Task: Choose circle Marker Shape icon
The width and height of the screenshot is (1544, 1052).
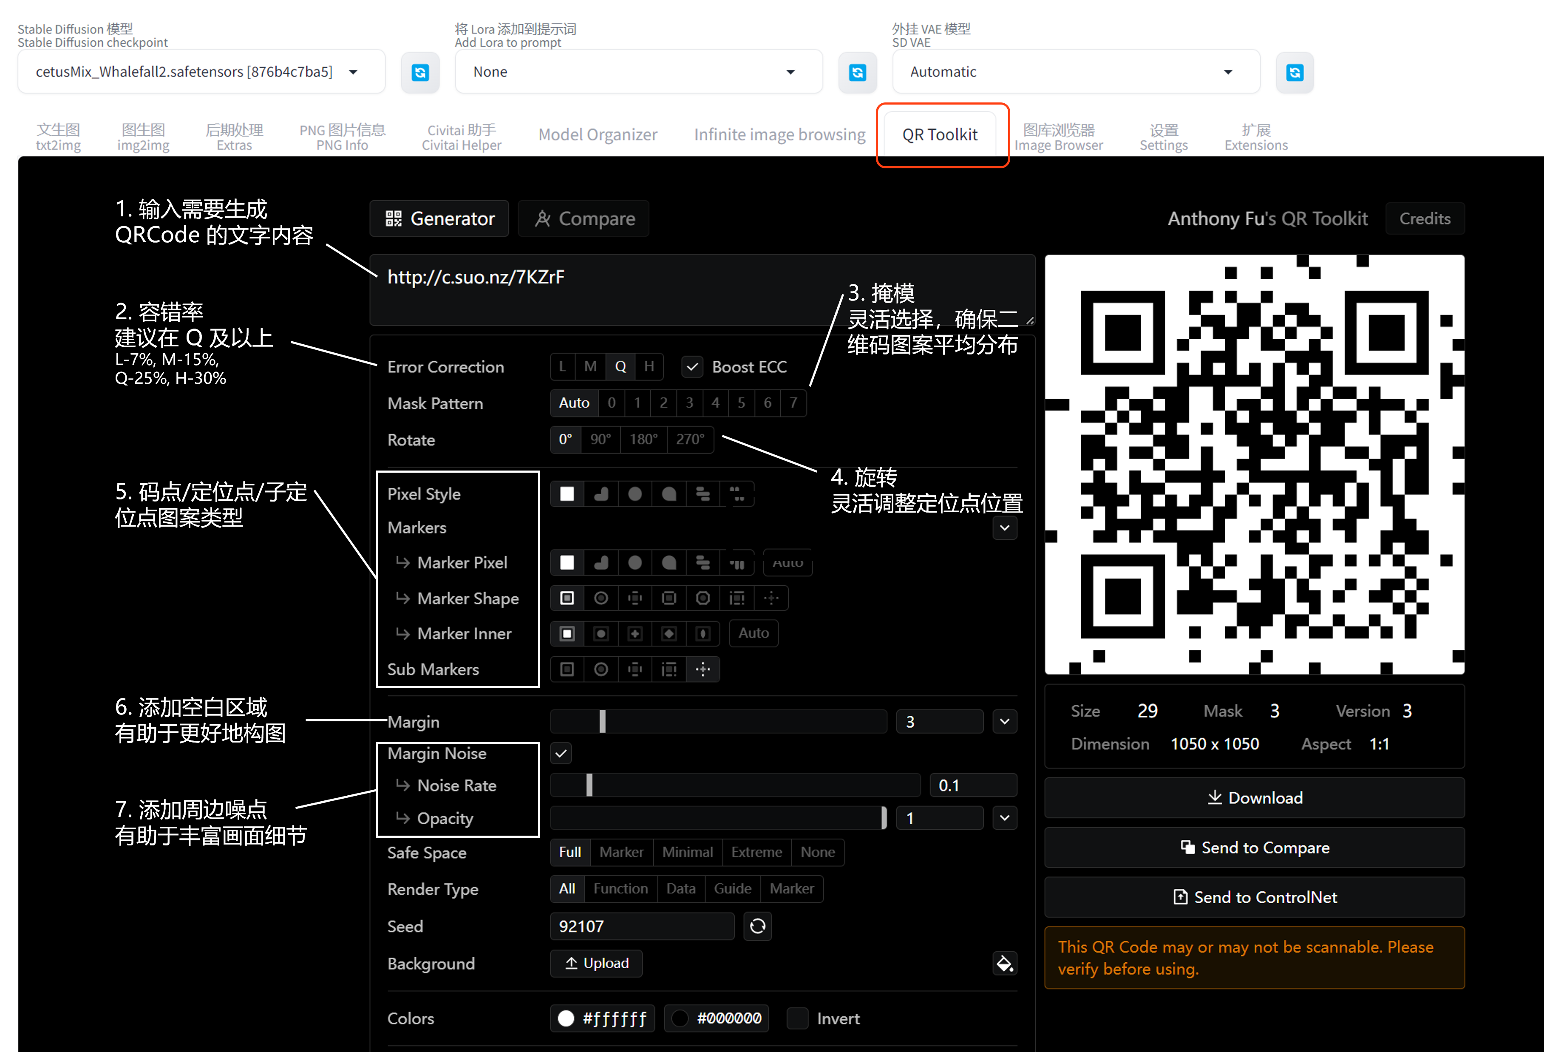Action: click(x=601, y=598)
